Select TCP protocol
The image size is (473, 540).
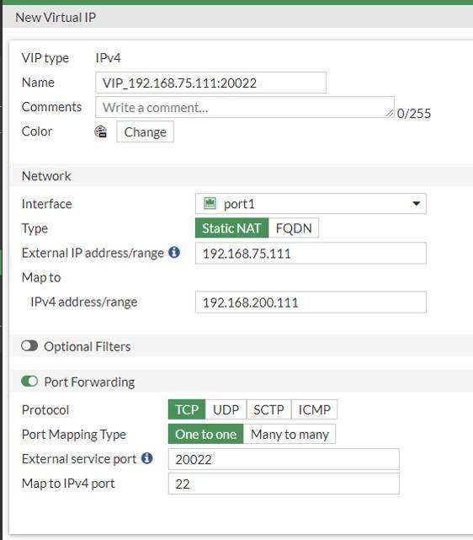[x=187, y=409]
